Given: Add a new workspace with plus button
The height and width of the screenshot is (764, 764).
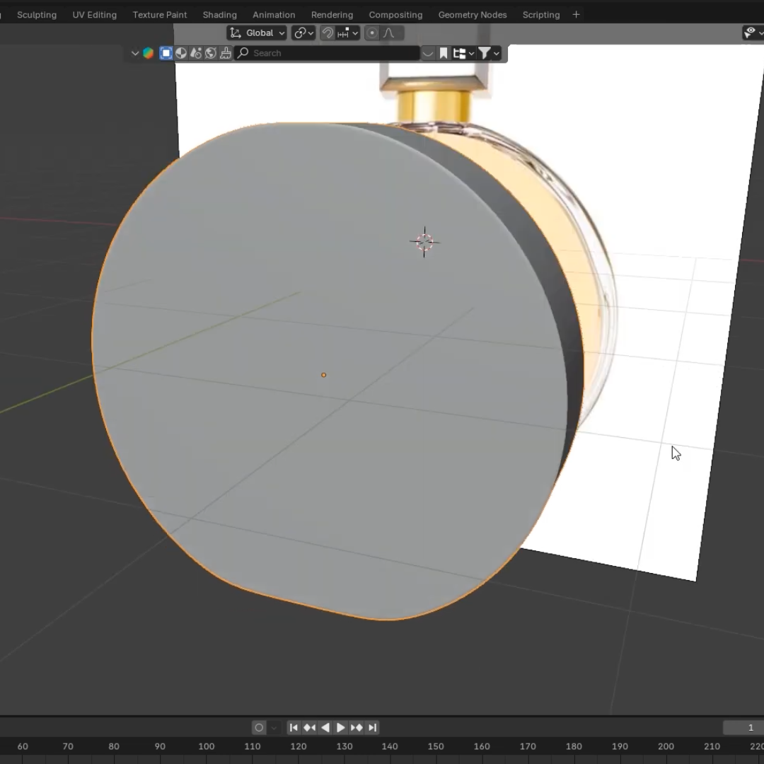Looking at the screenshot, I should 576,14.
